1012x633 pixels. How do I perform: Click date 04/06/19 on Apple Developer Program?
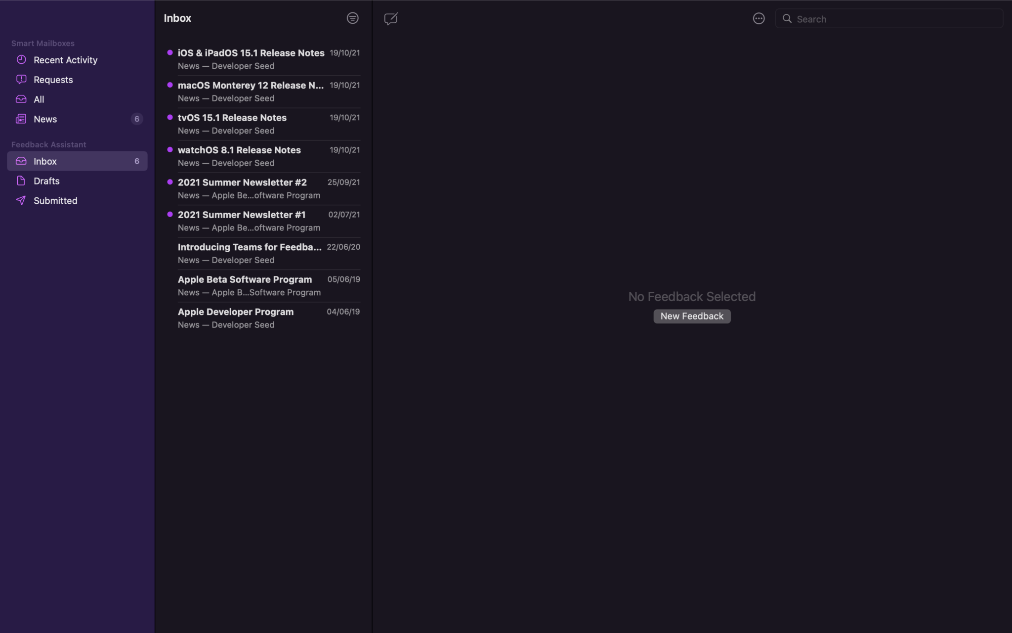[343, 312]
